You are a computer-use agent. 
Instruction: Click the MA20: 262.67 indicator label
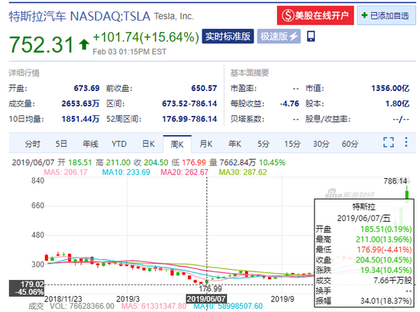coord(184,172)
